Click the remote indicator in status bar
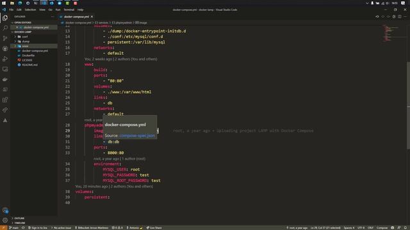The image size is (410, 230). (3, 227)
